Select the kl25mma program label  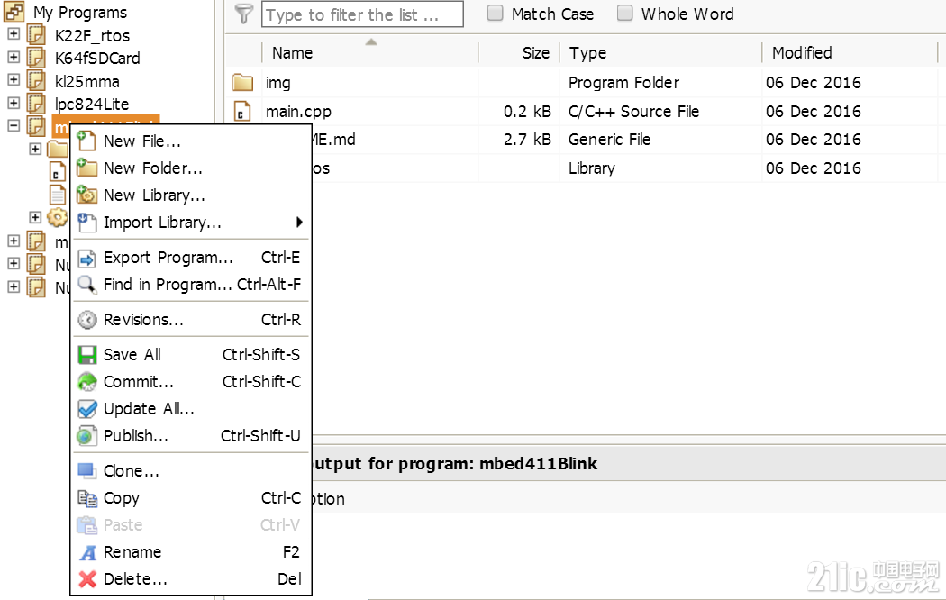point(86,81)
